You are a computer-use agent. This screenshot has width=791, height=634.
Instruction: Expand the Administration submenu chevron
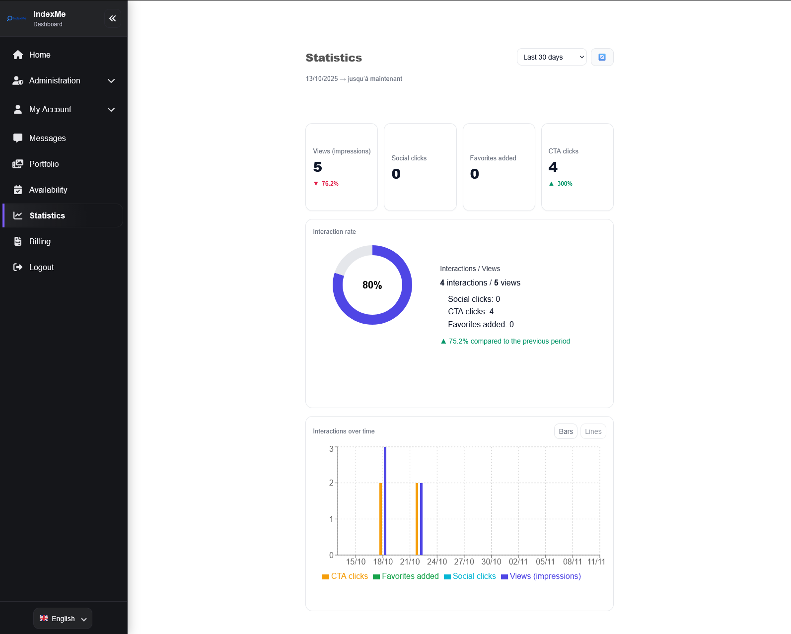click(x=111, y=80)
